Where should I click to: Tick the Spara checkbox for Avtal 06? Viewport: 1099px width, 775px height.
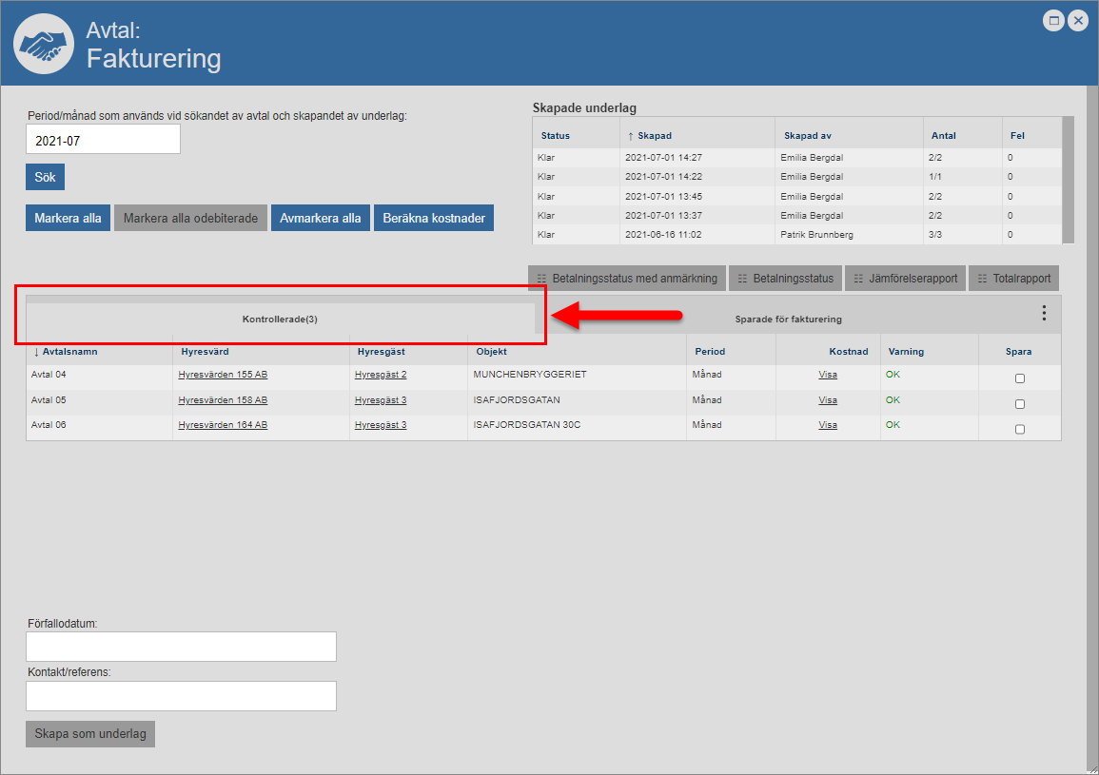pos(1020,429)
